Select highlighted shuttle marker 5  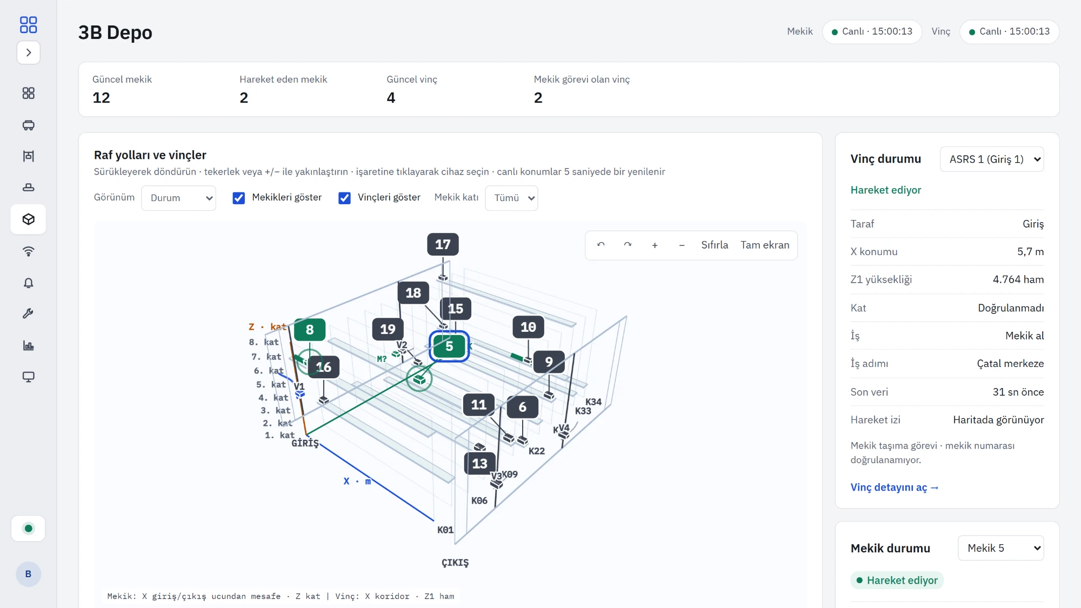point(449,346)
